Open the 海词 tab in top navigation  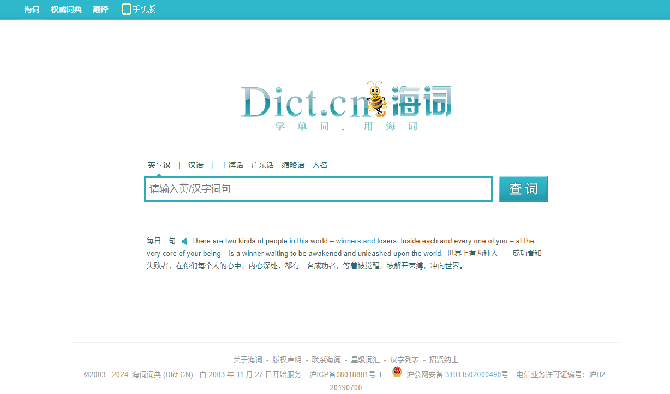pyautogui.click(x=32, y=9)
